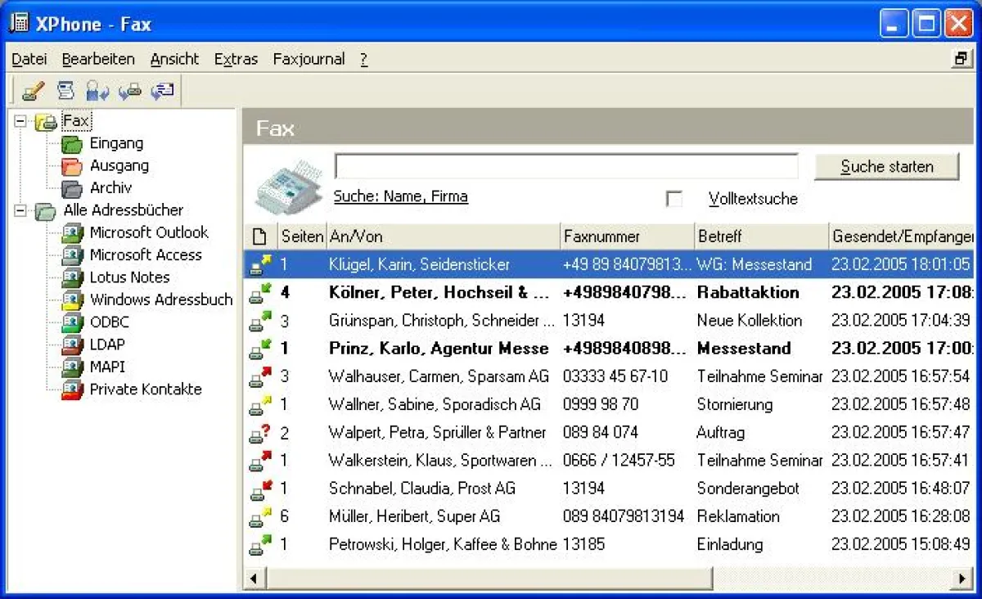
Task: Click the Suche starten button
Action: (x=886, y=167)
